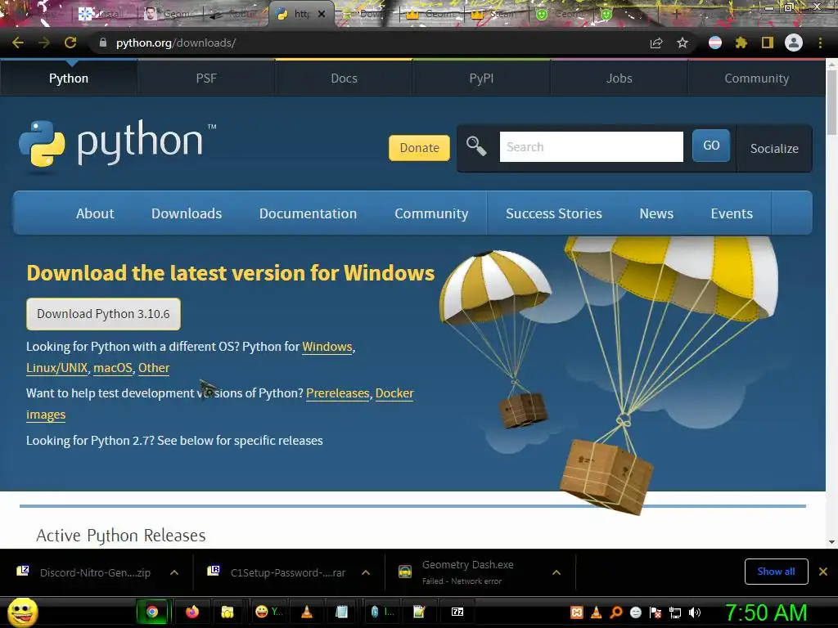Open the Downloads navigation menu
This screenshot has width=838, height=628.
(187, 213)
